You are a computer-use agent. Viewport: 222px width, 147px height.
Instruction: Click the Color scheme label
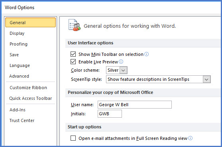coord(85,70)
